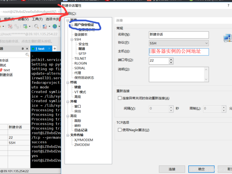Close the session manager side panel

27,49
